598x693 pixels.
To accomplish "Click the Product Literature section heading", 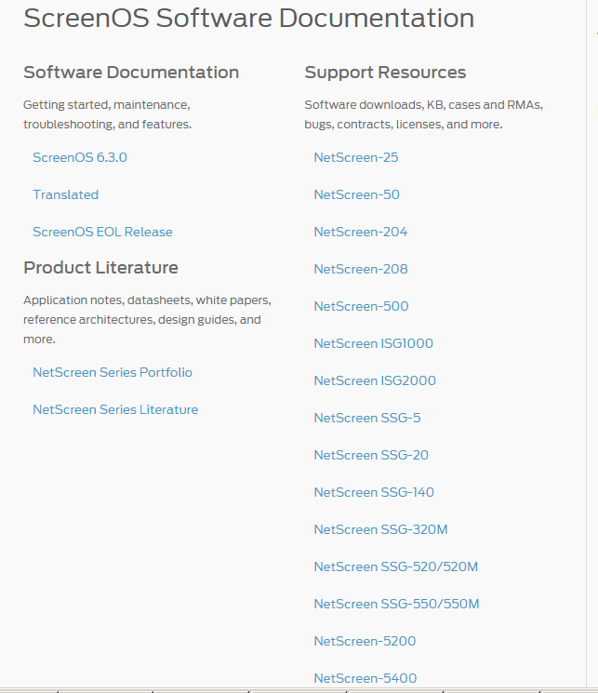I will 100,267.
